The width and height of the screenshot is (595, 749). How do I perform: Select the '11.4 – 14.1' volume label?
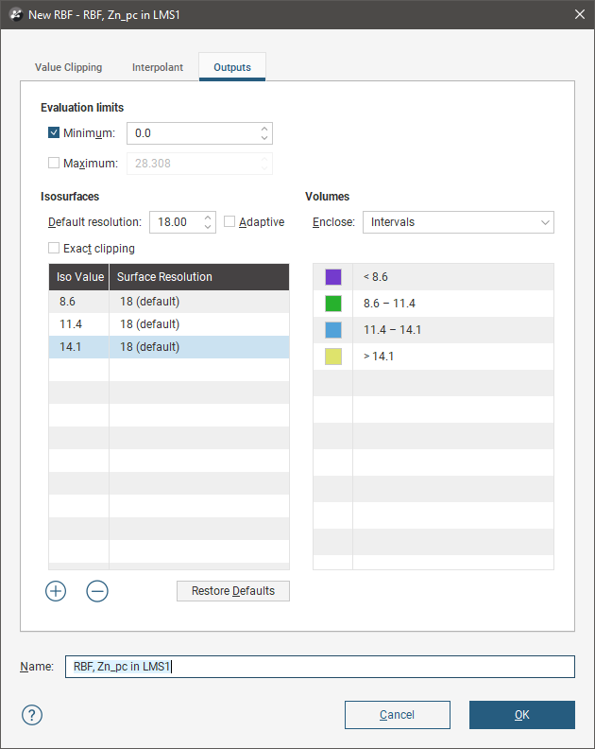coord(392,330)
